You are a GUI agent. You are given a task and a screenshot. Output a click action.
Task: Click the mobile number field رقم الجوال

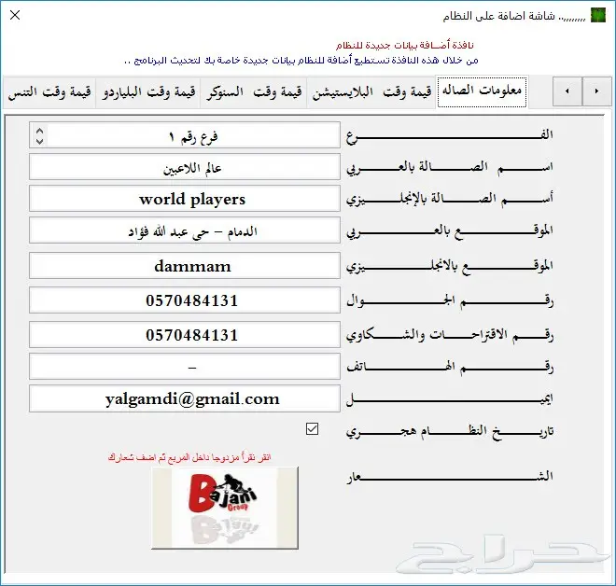coord(185,300)
